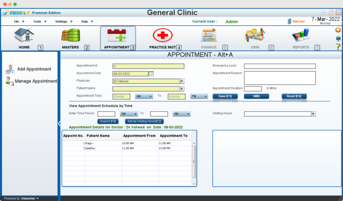This screenshot has height=201, width=343.
Task: Click the green question mark help icon
Action: (x=338, y=47)
